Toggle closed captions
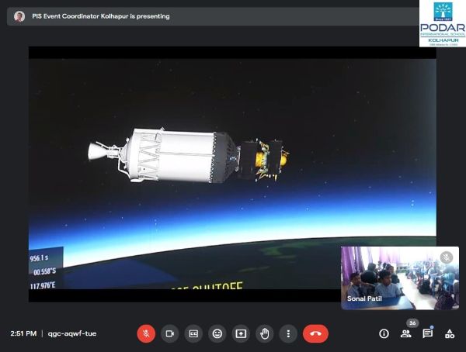Screen dimensions: 466x352 coord(193,333)
